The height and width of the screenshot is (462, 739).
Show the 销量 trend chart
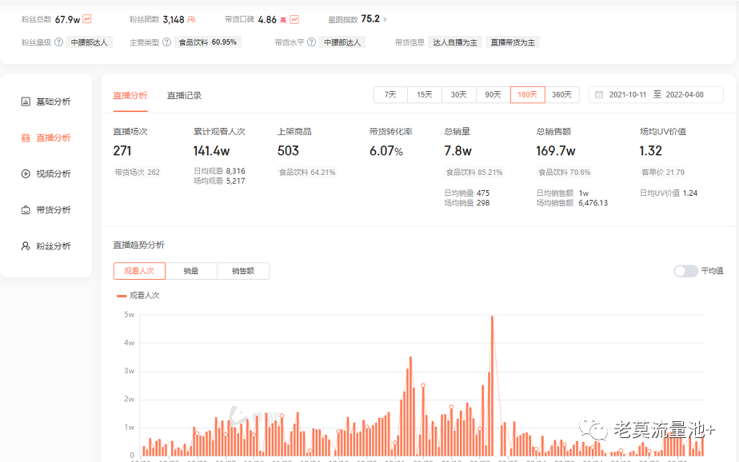tap(191, 271)
